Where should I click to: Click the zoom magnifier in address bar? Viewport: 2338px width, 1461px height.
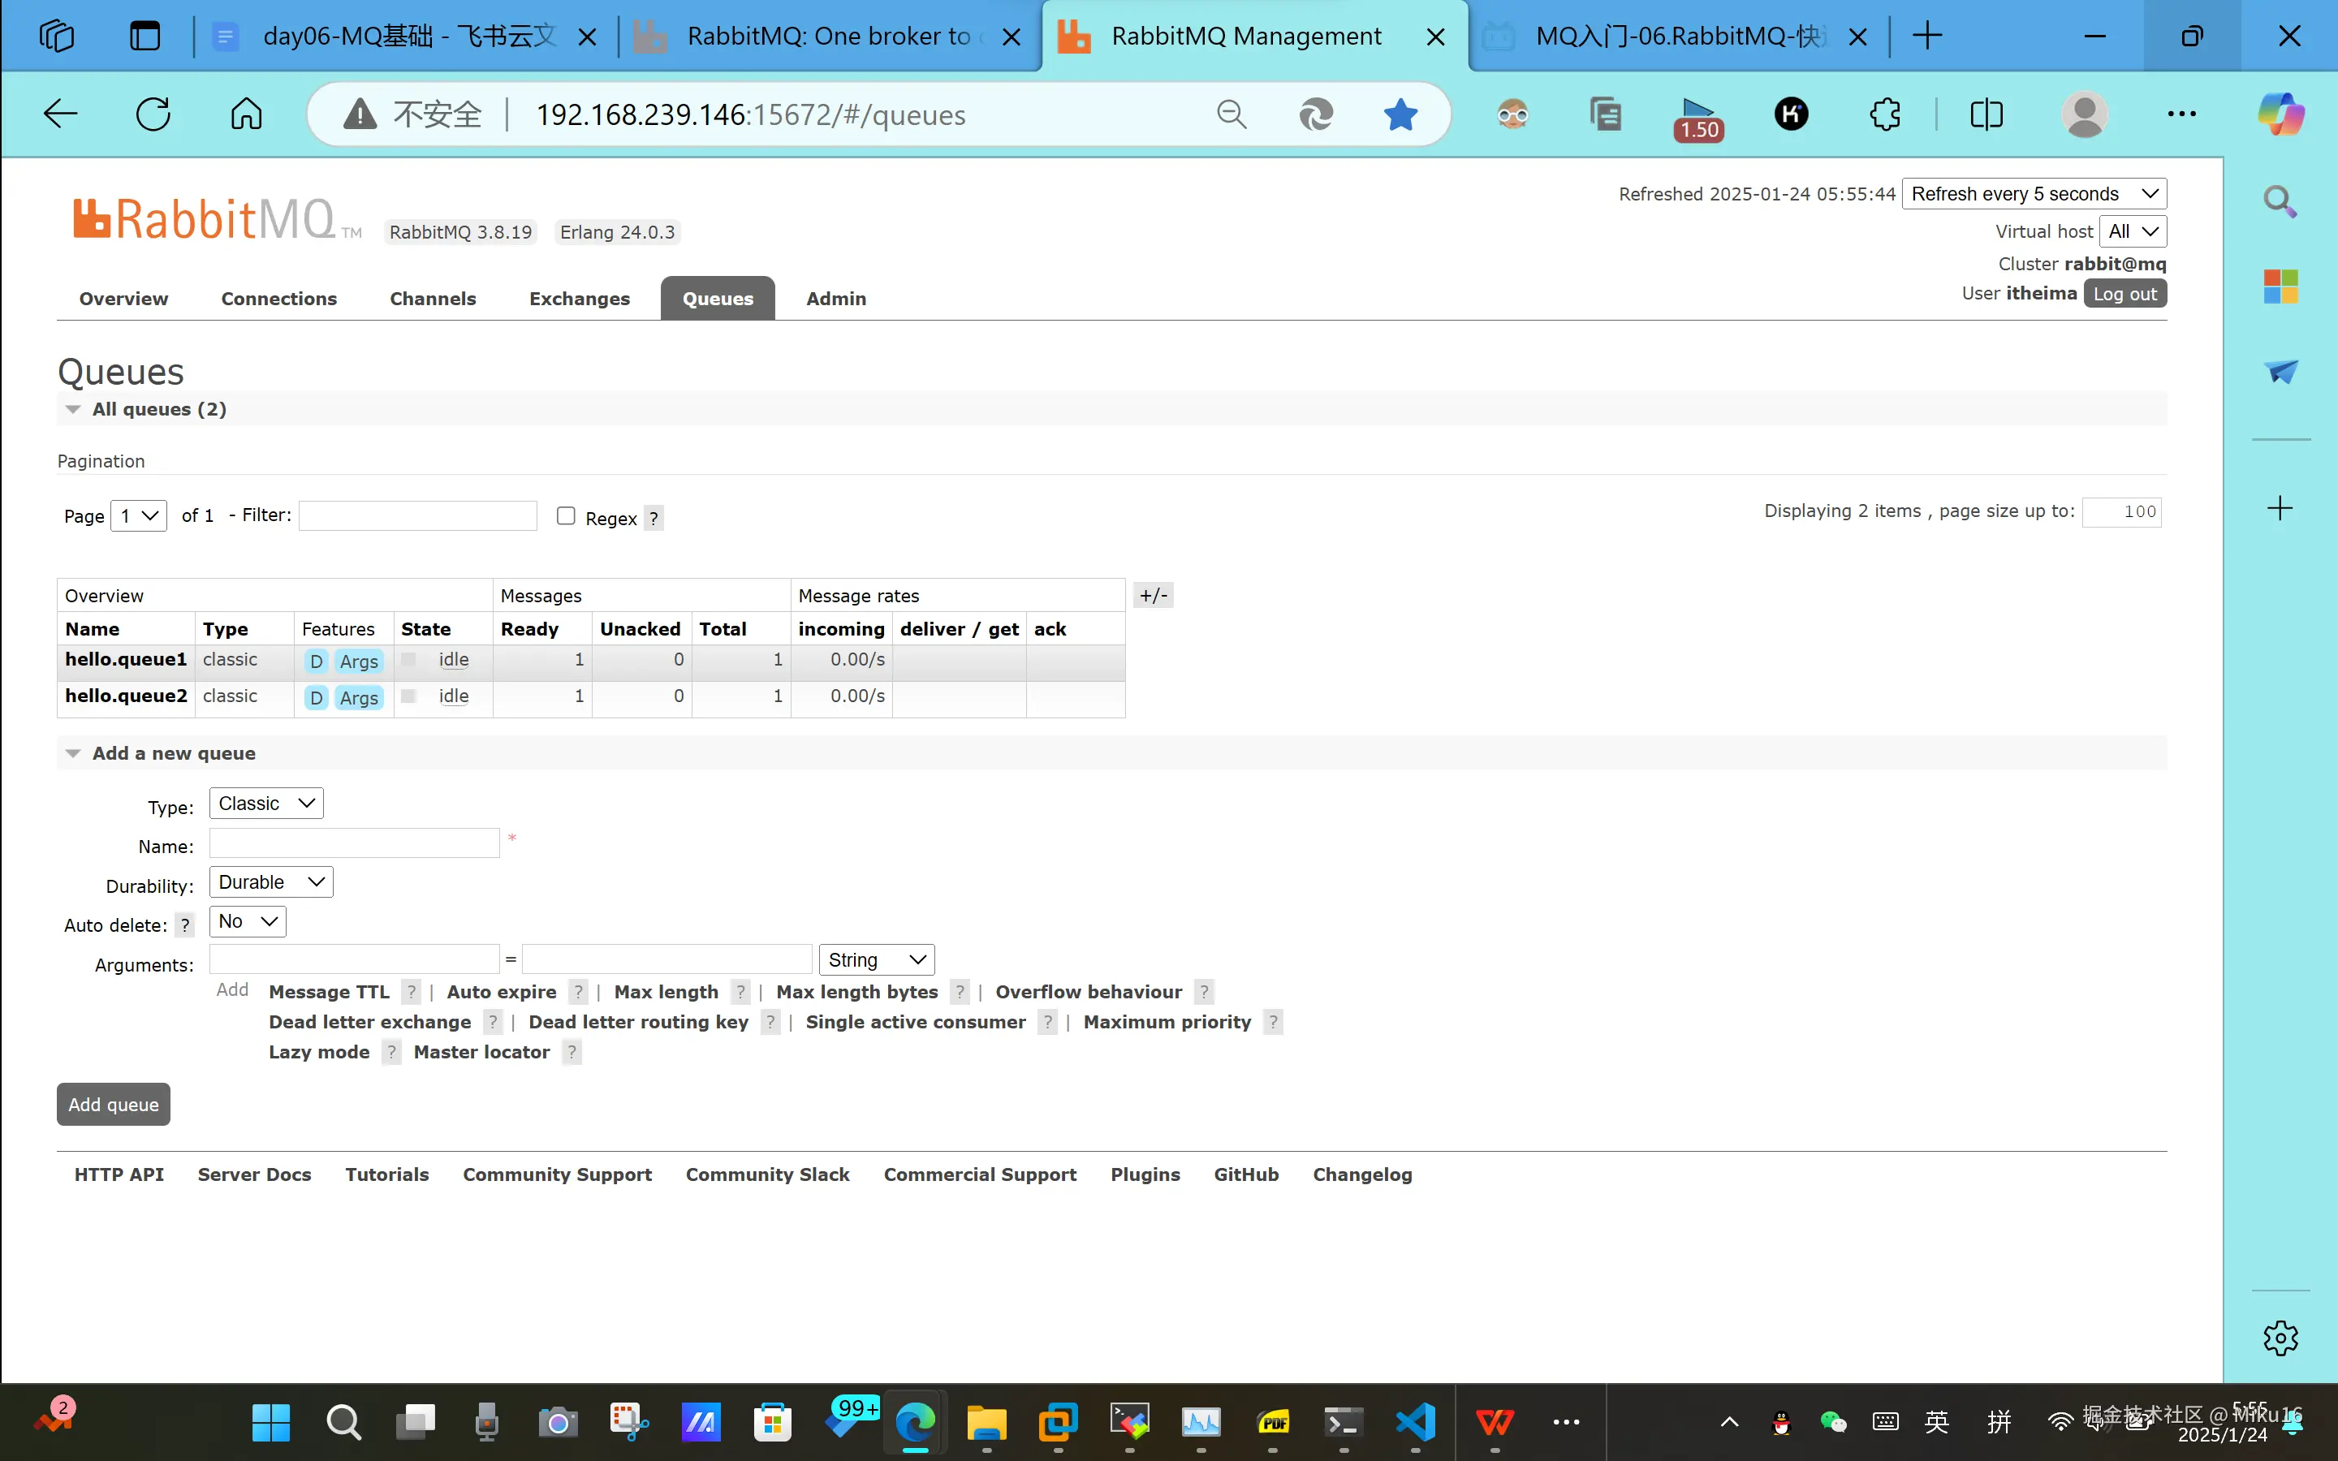coord(1231,114)
